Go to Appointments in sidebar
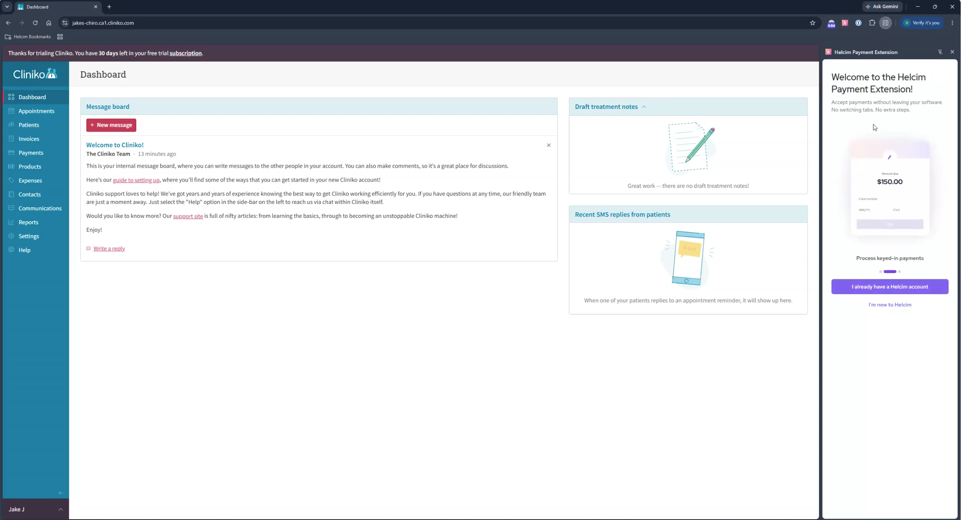This screenshot has height=520, width=961. pos(36,111)
